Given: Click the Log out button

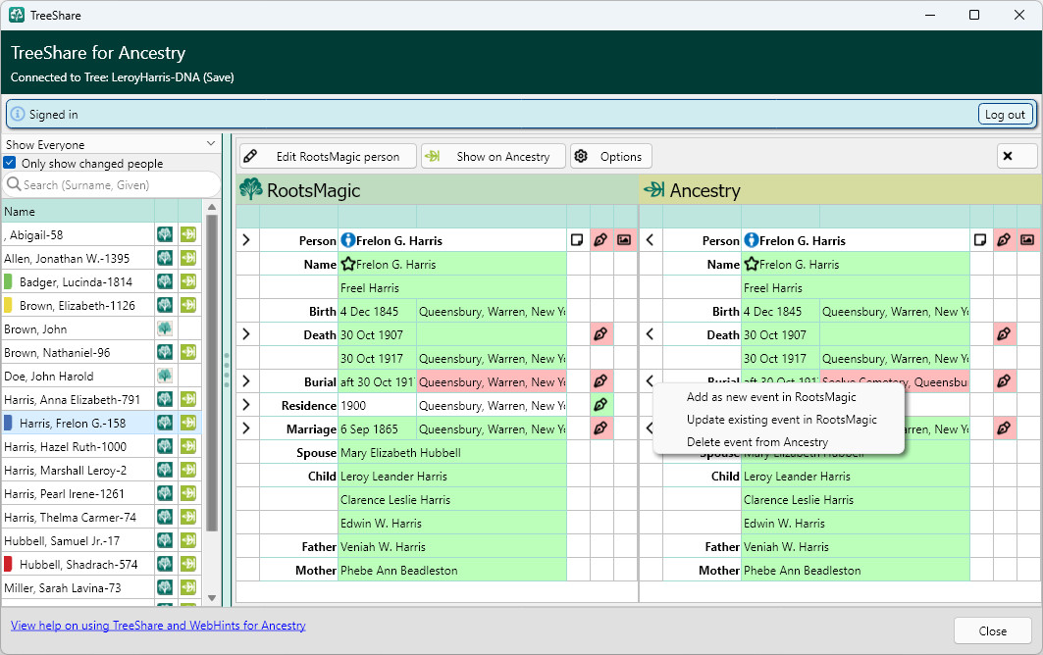Looking at the screenshot, I should coord(1005,115).
